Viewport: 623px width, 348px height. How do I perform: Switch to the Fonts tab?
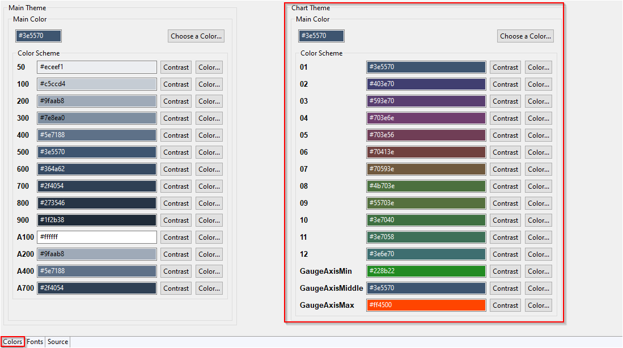35,341
